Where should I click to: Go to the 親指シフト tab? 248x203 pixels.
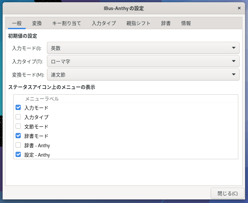(x=138, y=23)
